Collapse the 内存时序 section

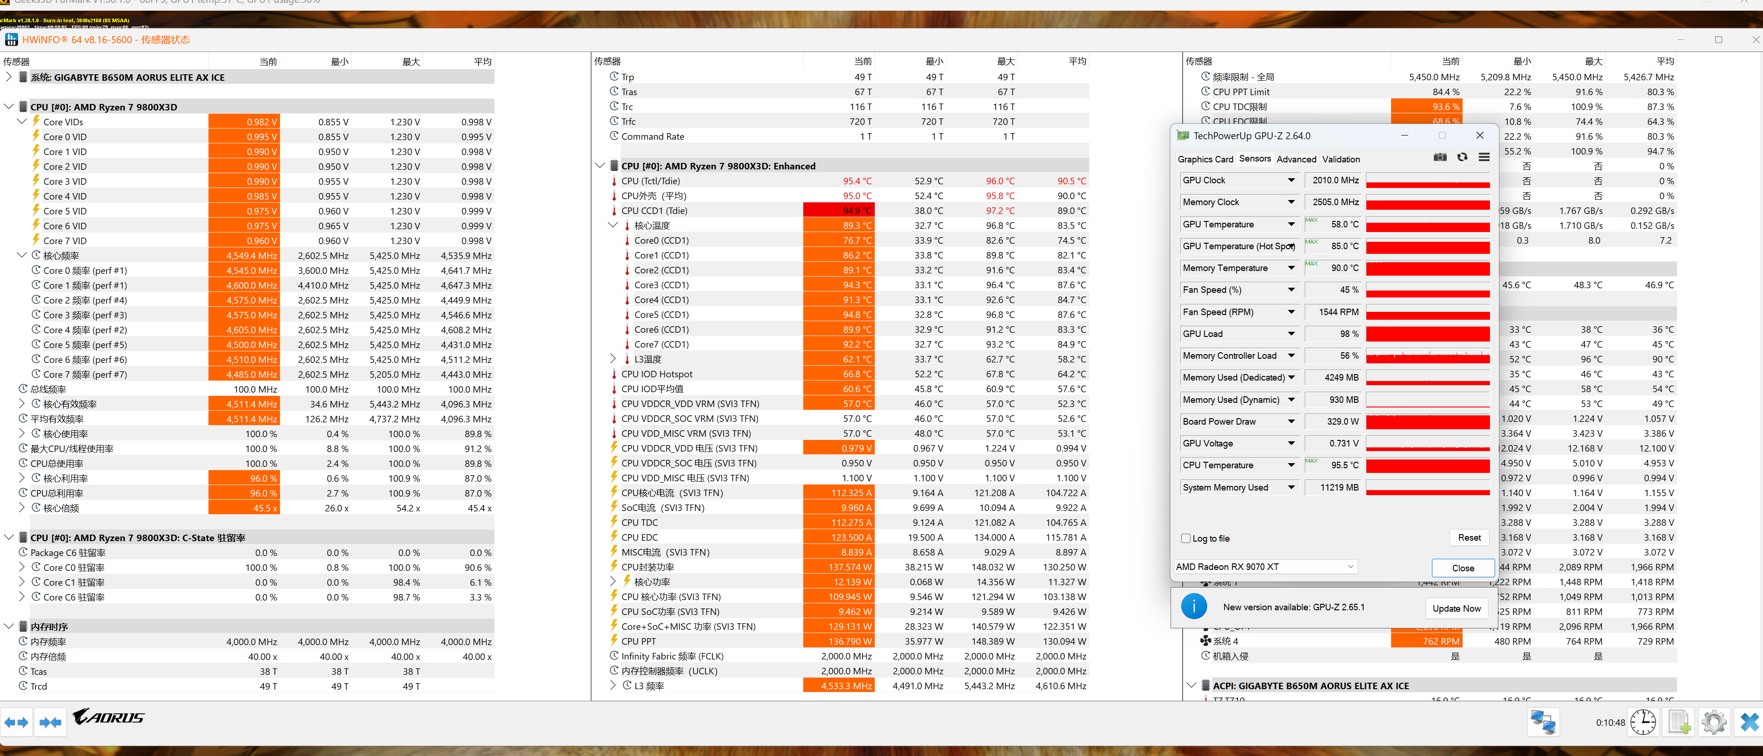pos(9,626)
